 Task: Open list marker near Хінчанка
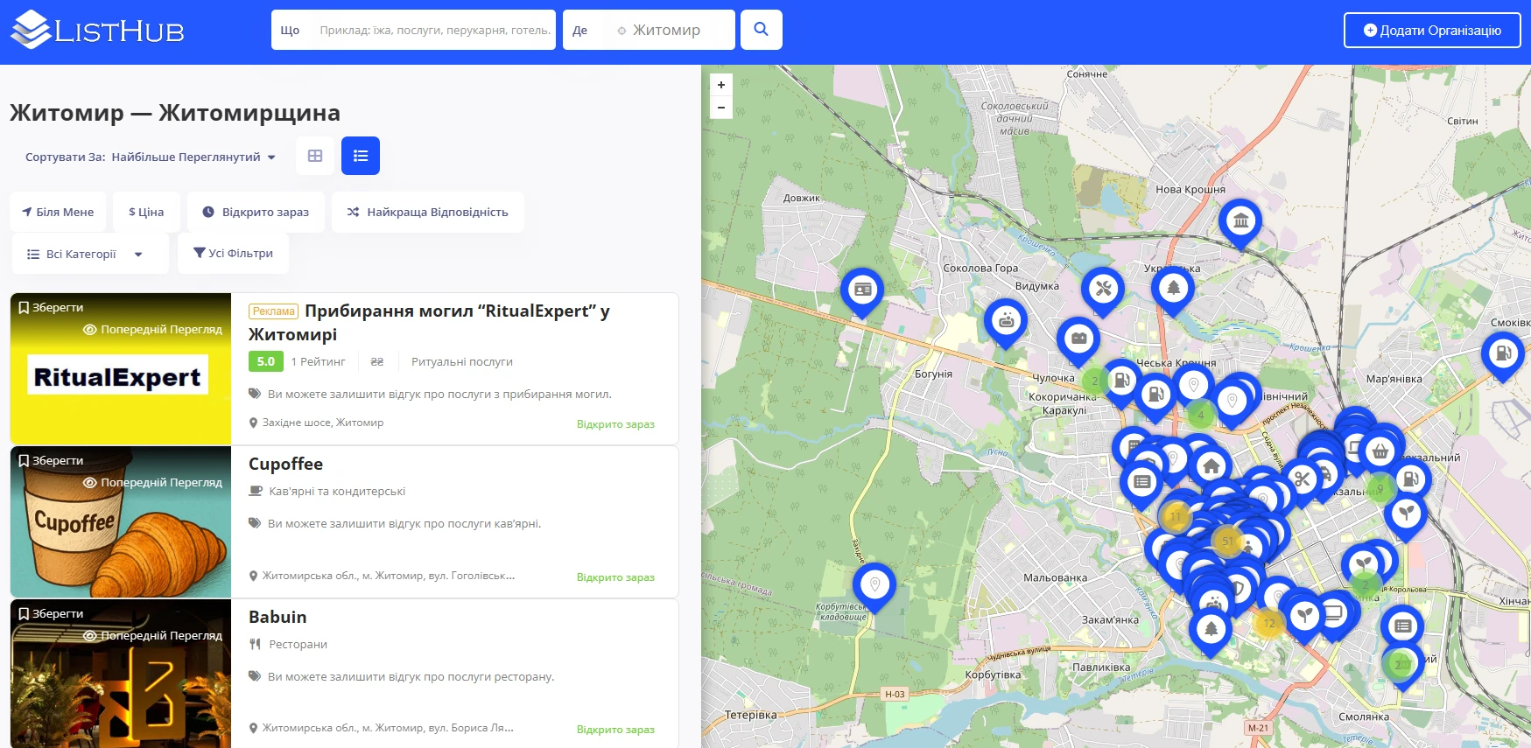(1402, 626)
